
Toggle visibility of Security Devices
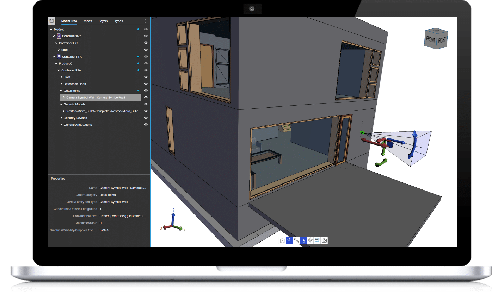pyautogui.click(x=146, y=118)
